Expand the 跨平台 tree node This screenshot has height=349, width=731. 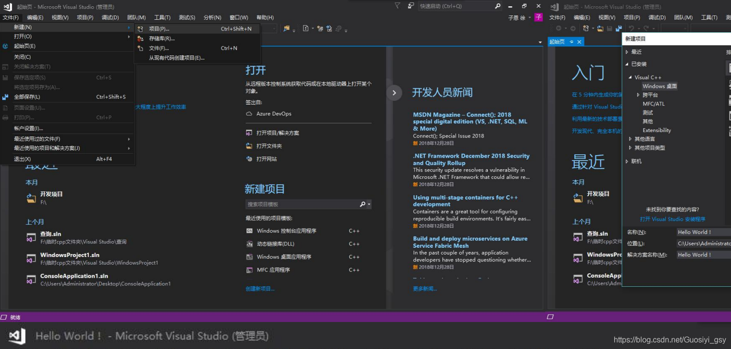tap(638, 94)
